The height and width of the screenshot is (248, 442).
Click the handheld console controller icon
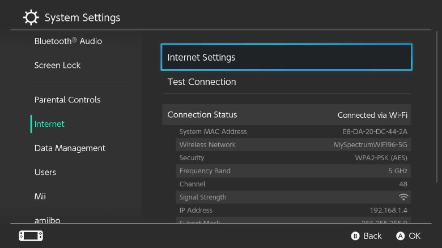pos(31,236)
